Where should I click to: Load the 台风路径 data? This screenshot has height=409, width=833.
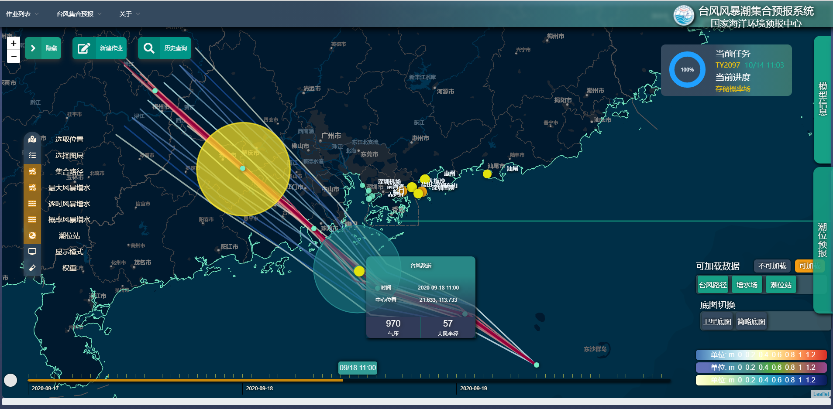pos(713,285)
